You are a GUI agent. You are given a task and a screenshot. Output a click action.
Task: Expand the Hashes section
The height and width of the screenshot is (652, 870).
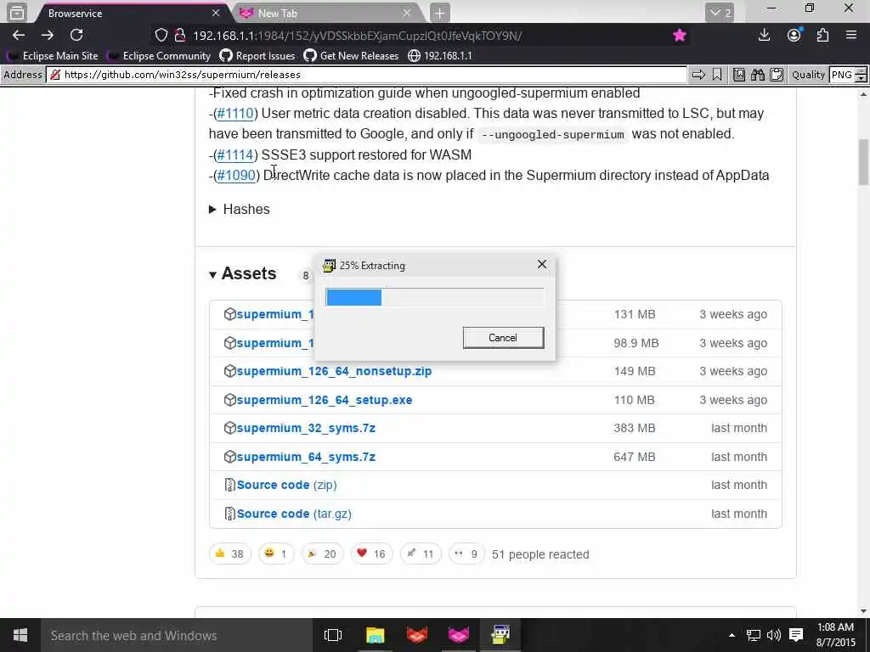tap(239, 209)
